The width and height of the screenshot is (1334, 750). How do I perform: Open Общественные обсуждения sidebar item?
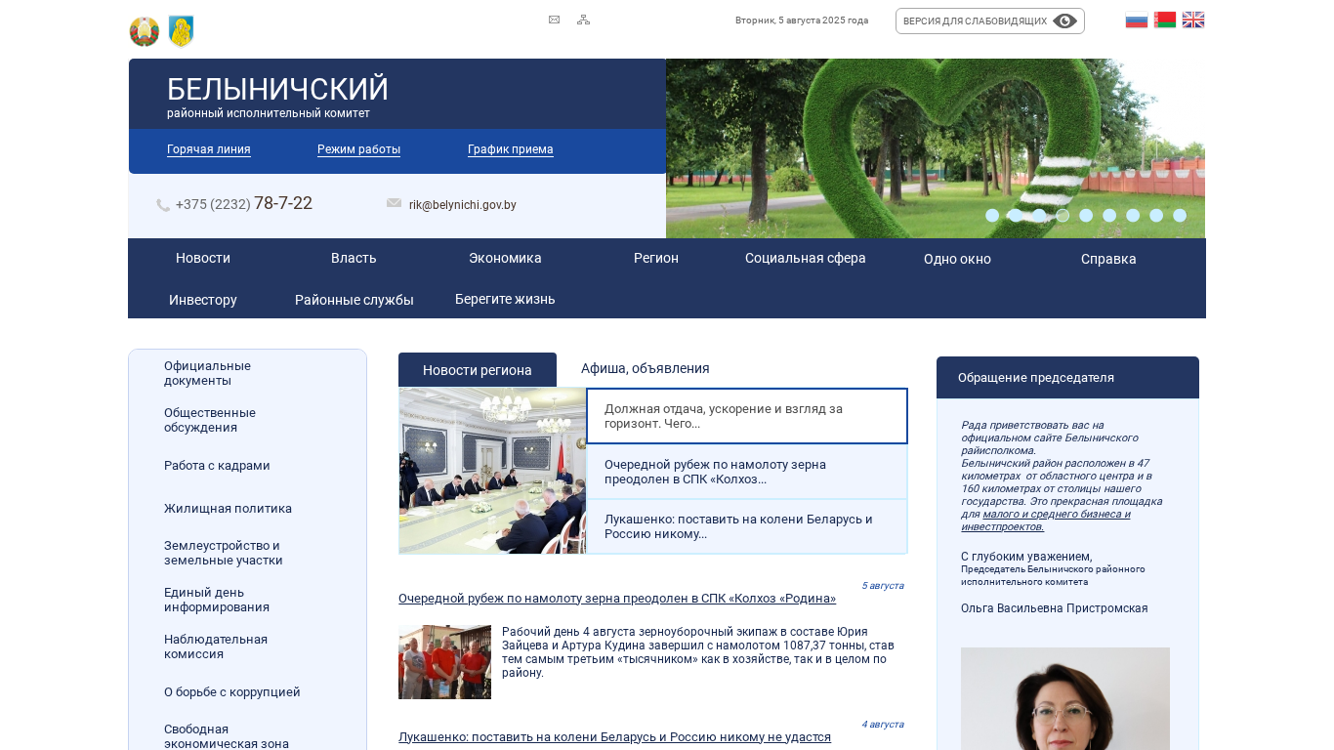tap(210, 420)
